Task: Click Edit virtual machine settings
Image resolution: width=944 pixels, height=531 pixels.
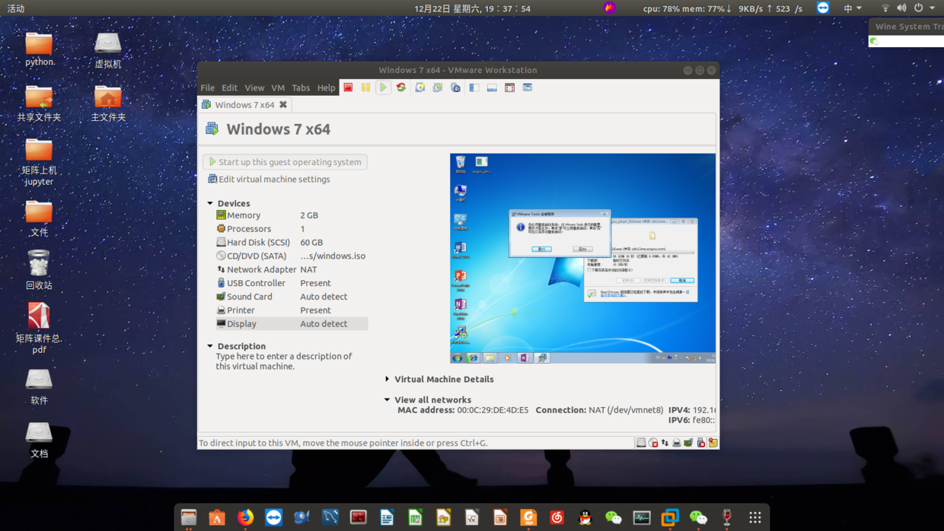Action: pyautogui.click(x=269, y=180)
